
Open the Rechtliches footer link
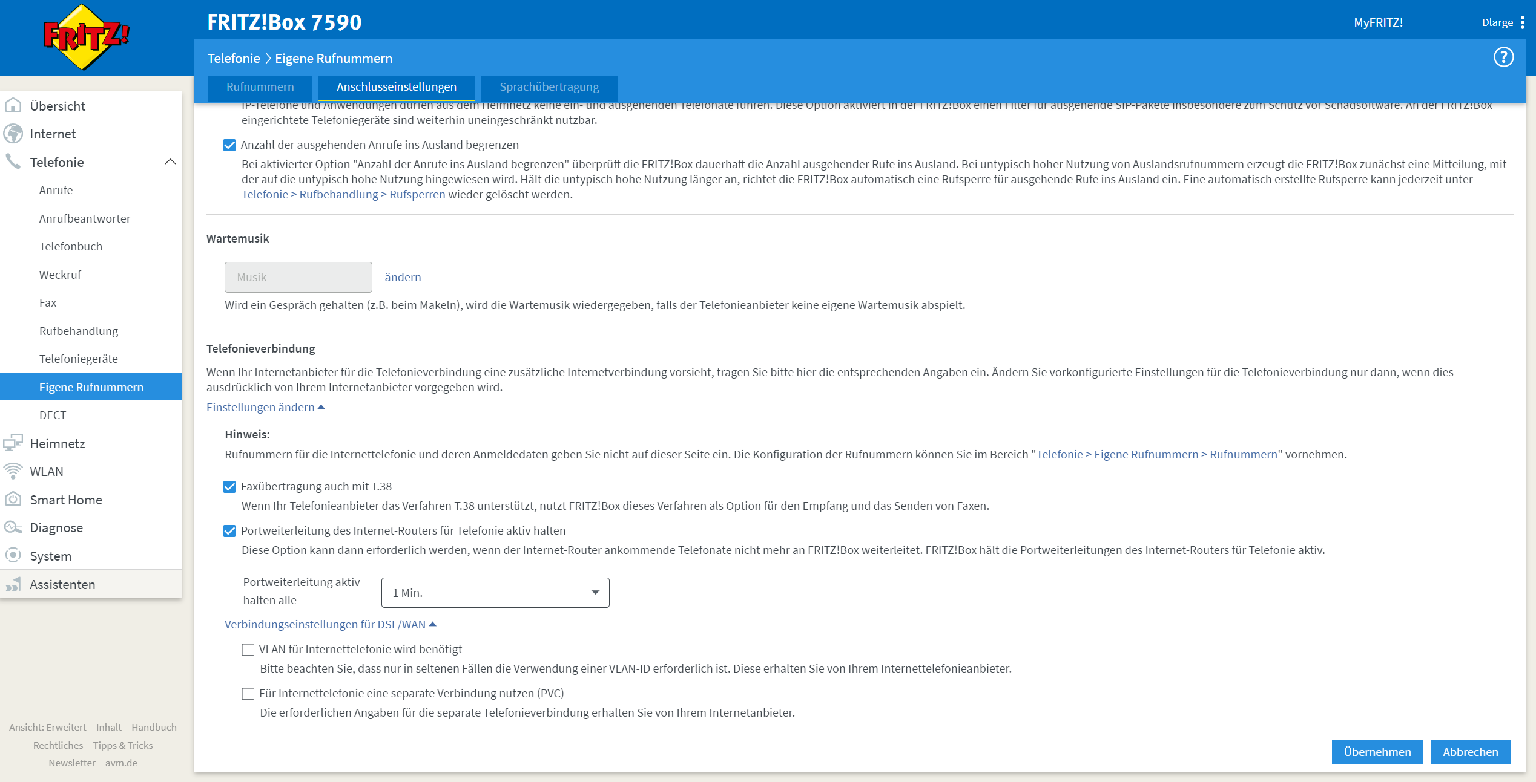(58, 745)
